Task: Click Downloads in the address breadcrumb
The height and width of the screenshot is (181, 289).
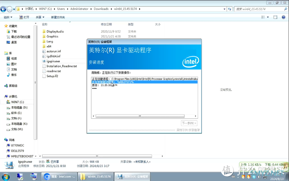Action: (x=101, y=9)
